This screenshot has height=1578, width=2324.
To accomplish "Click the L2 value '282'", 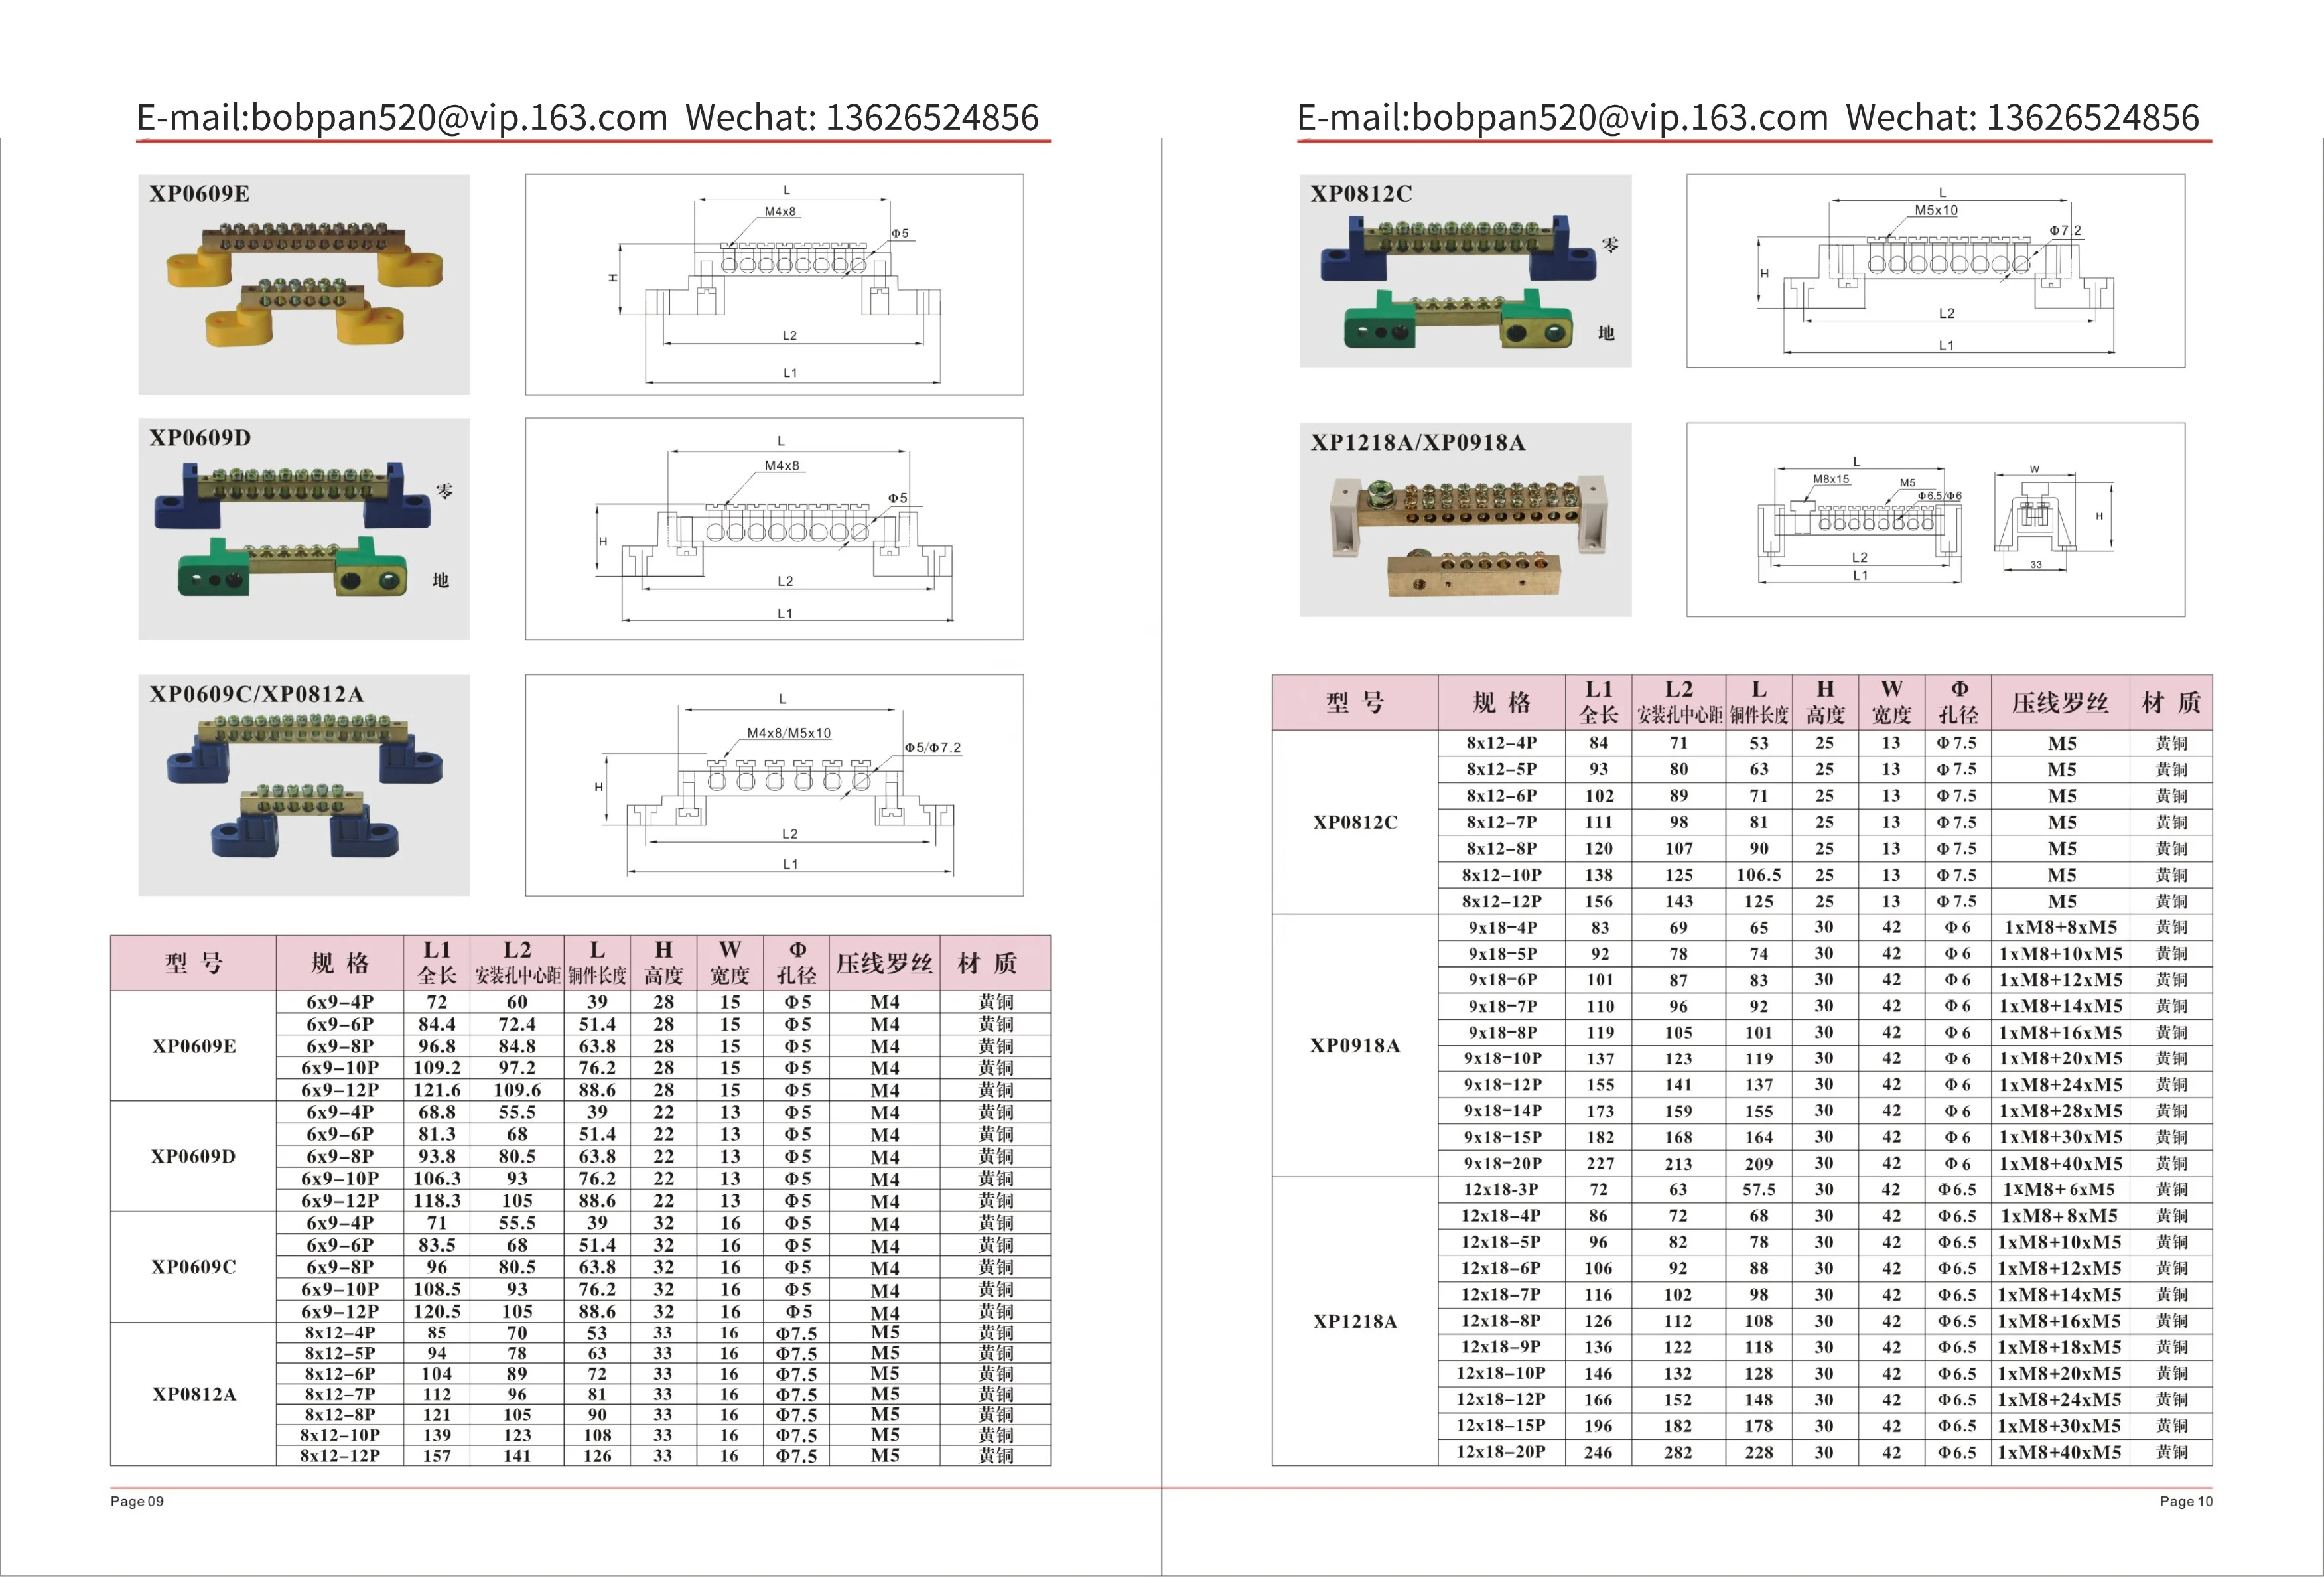I will tap(1678, 1452).
